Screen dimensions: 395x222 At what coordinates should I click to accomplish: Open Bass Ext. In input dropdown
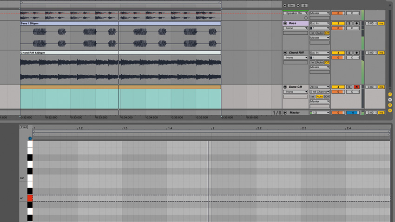click(319, 23)
